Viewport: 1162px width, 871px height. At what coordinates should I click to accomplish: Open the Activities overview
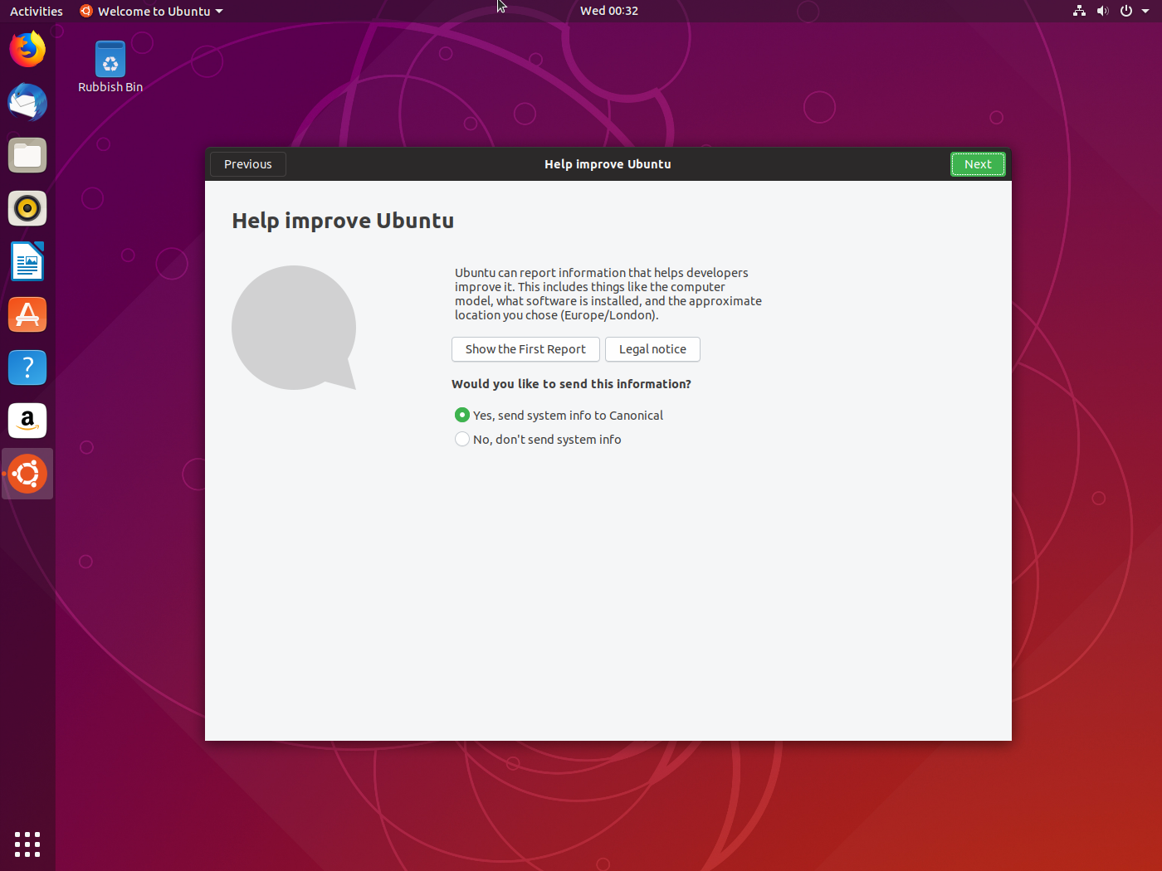click(x=36, y=11)
